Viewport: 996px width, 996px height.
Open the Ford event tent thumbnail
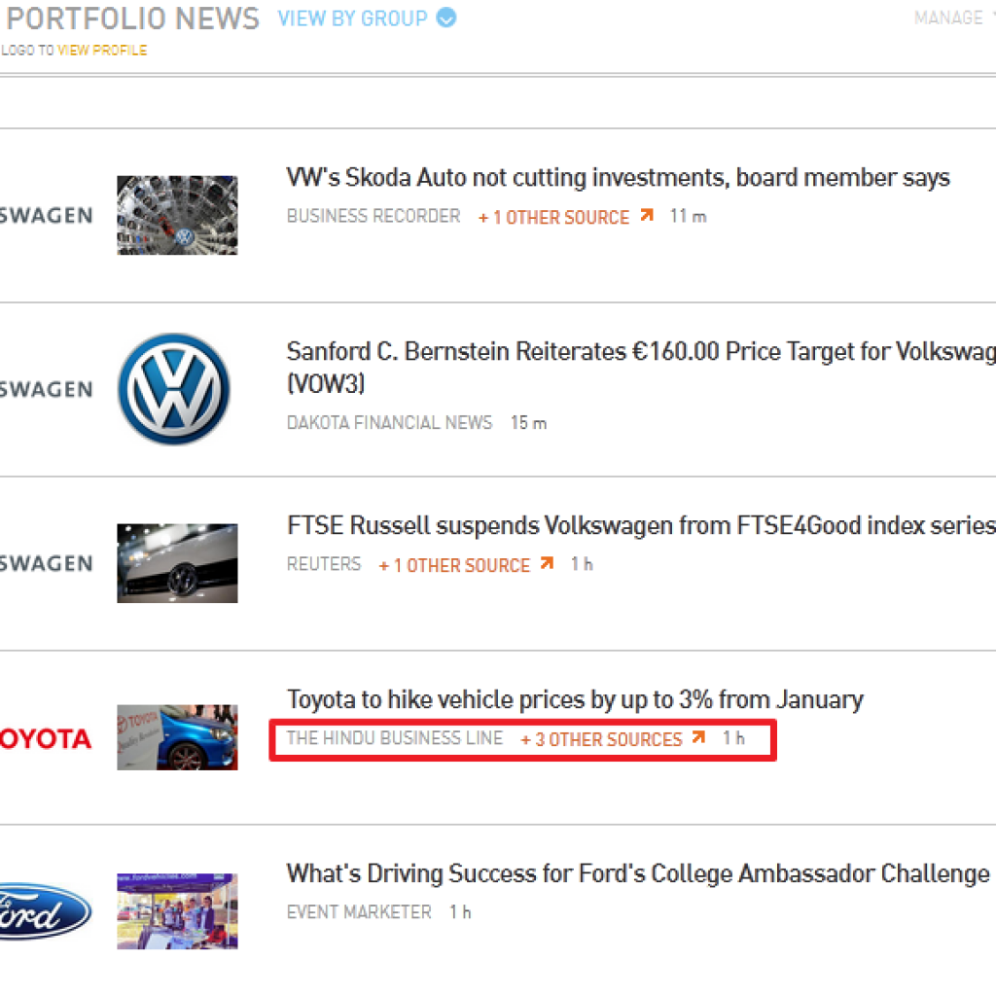tap(177, 911)
